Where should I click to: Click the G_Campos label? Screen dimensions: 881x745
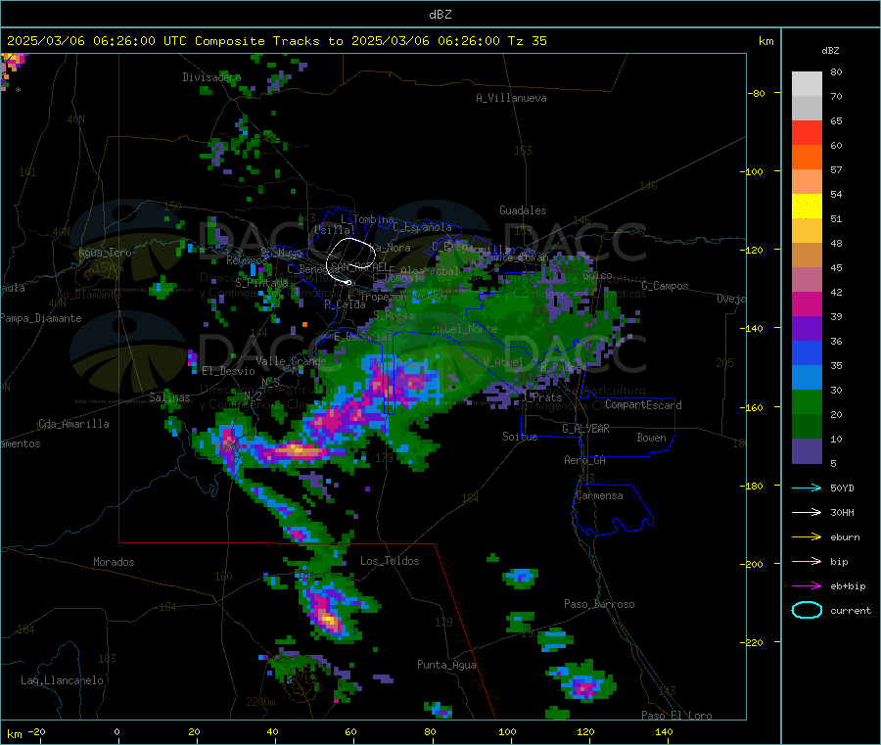(666, 286)
